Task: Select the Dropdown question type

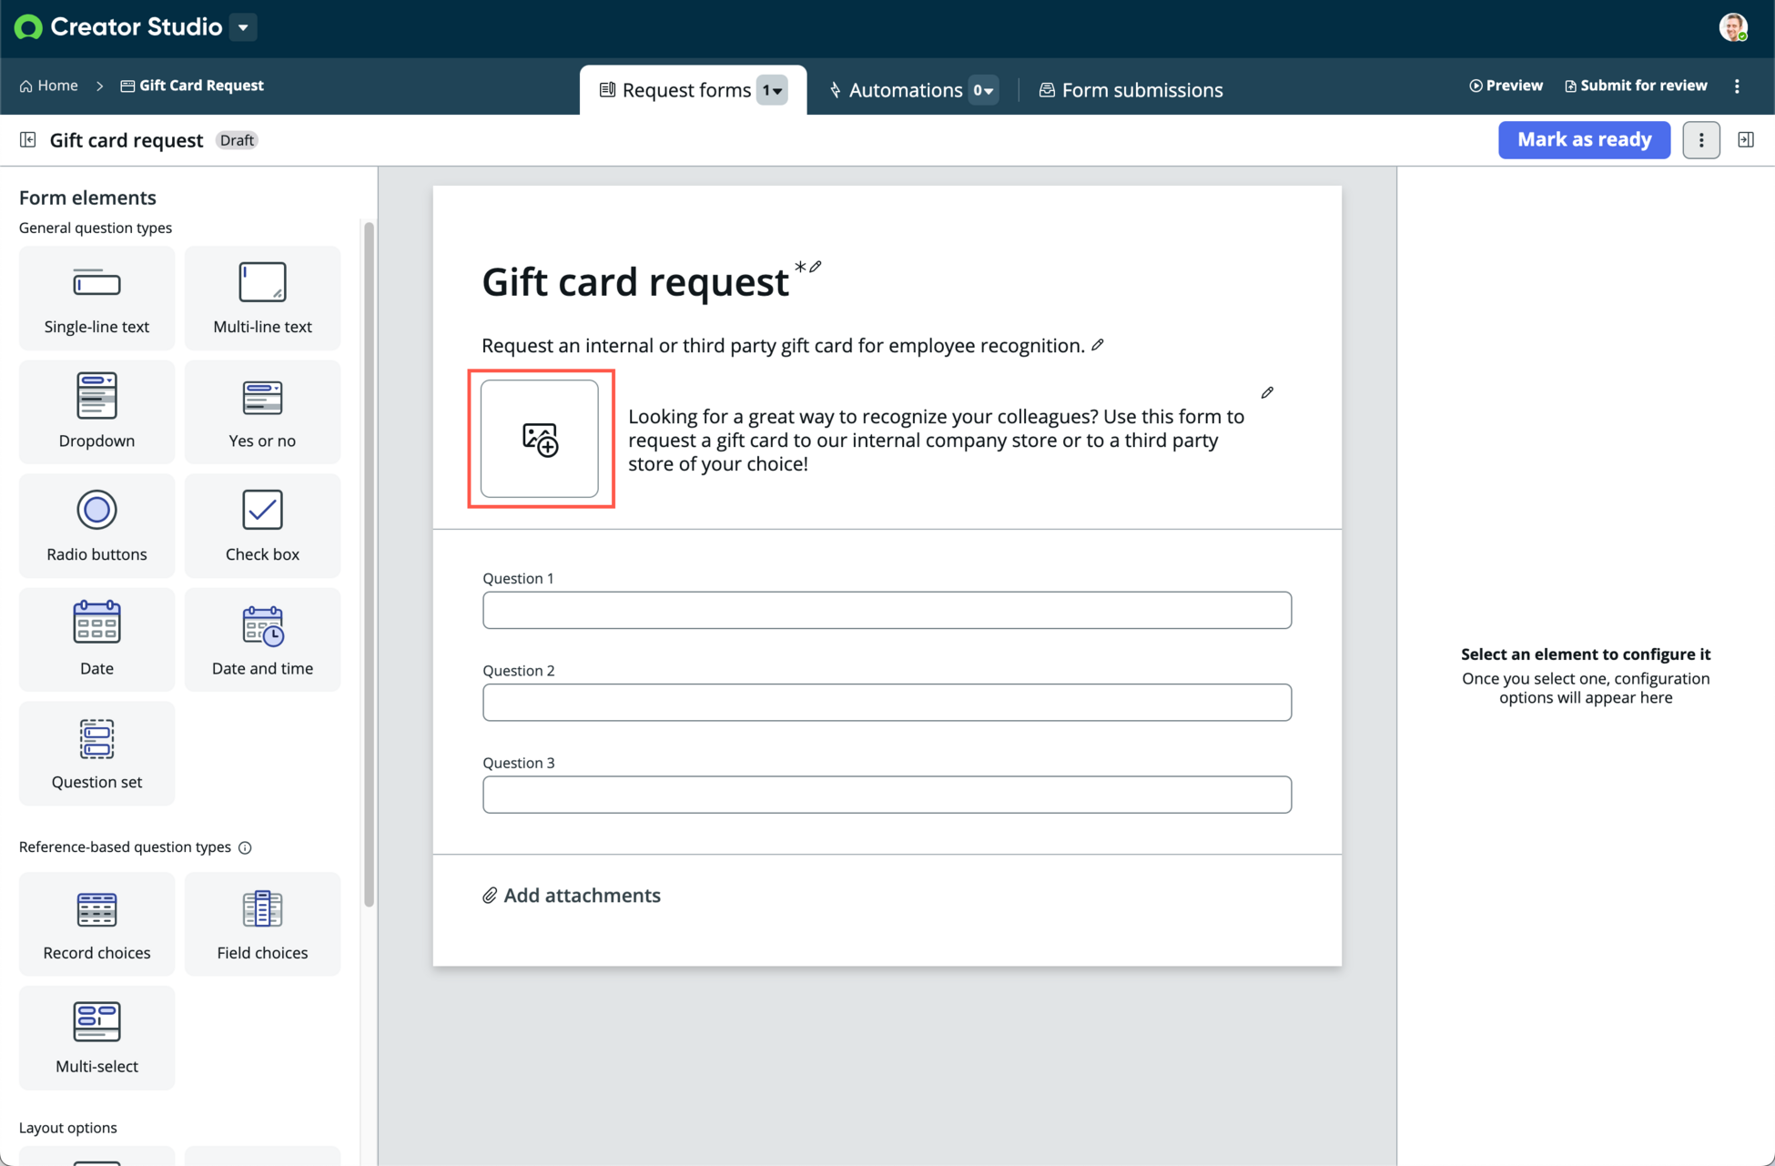Action: pyautogui.click(x=96, y=411)
